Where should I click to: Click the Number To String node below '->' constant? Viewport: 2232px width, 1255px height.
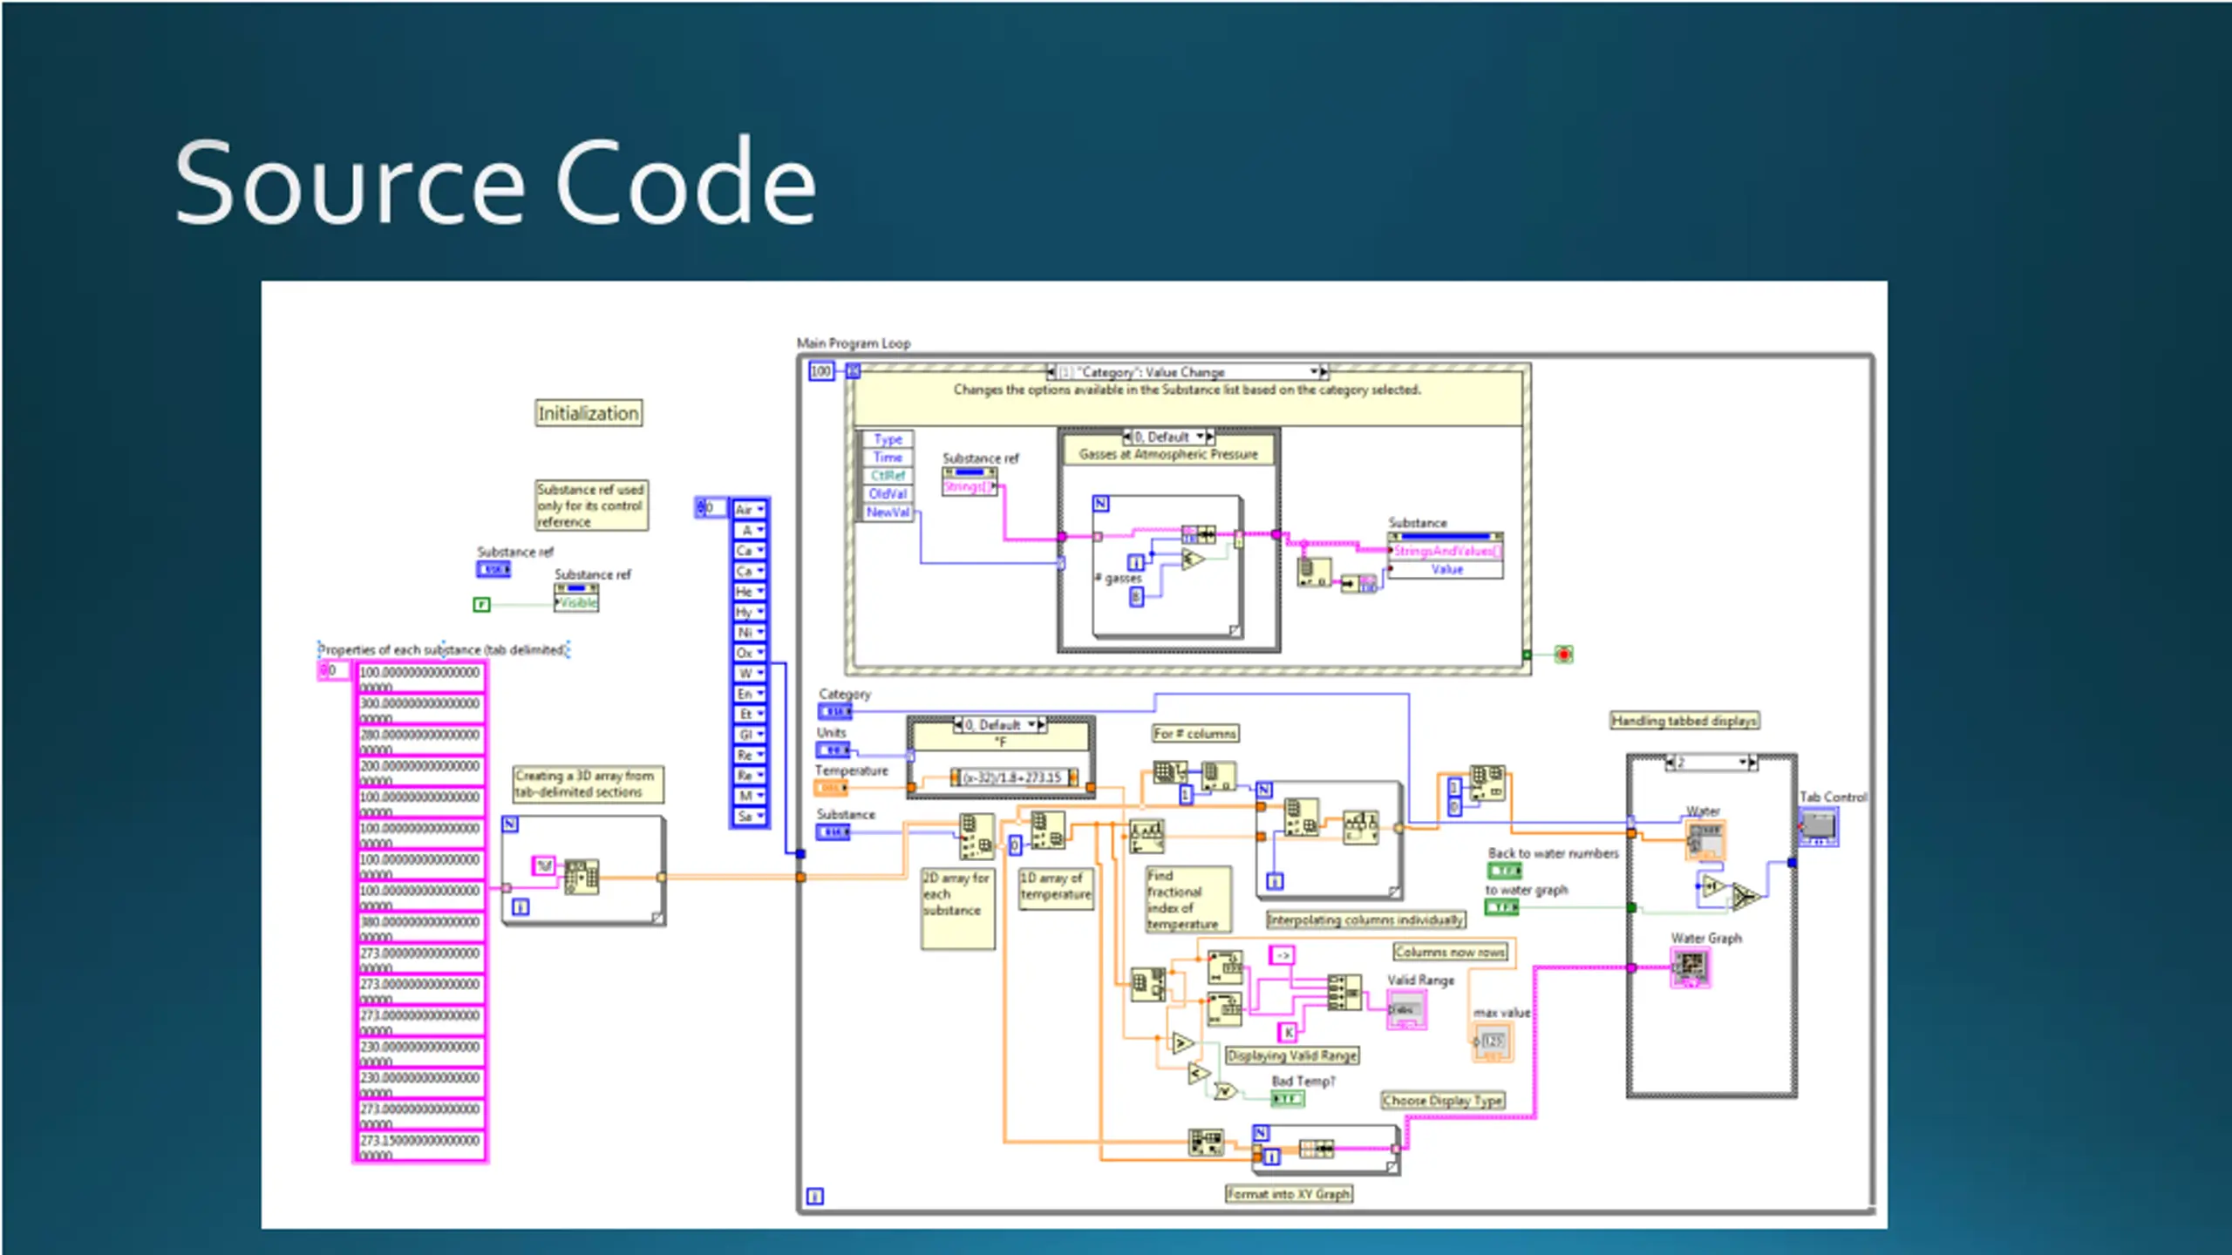pyautogui.click(x=1224, y=967)
